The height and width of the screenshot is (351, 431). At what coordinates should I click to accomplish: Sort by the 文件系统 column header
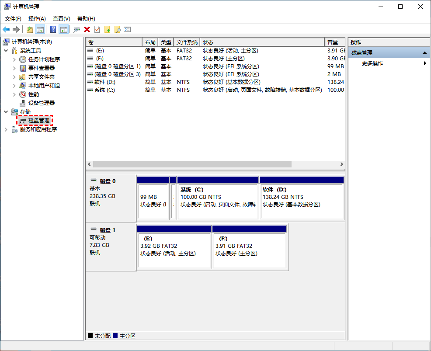click(187, 42)
